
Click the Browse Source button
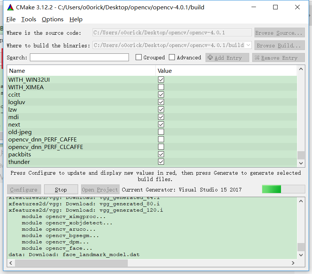(279, 32)
